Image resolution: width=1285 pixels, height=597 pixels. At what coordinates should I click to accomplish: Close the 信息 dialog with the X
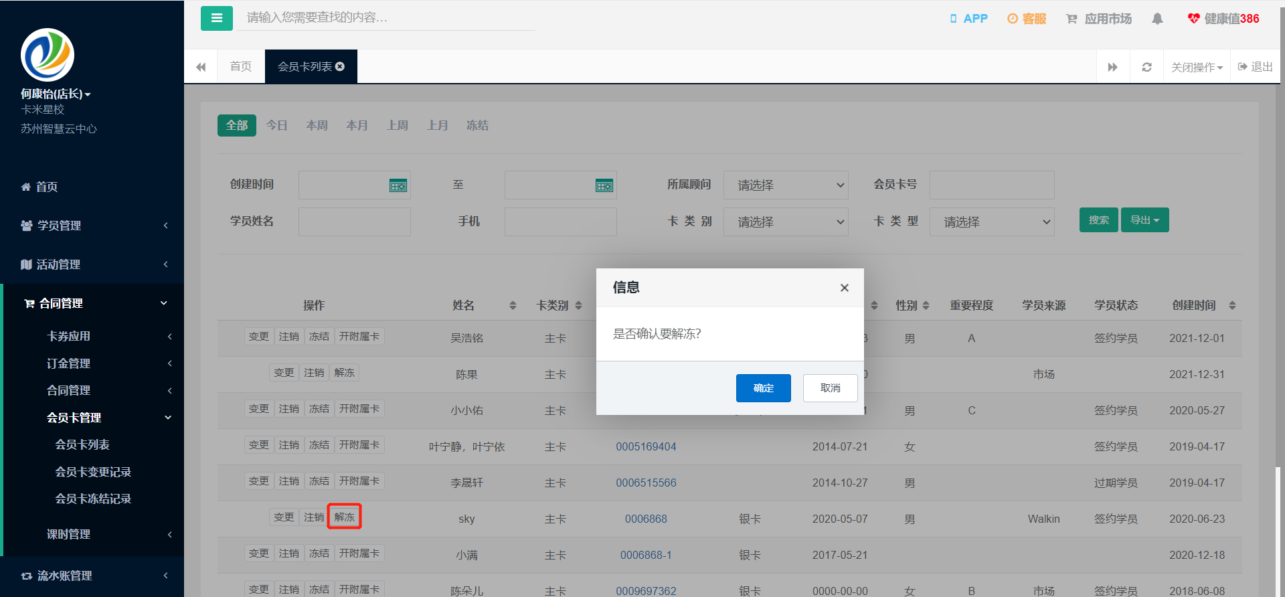pos(845,288)
